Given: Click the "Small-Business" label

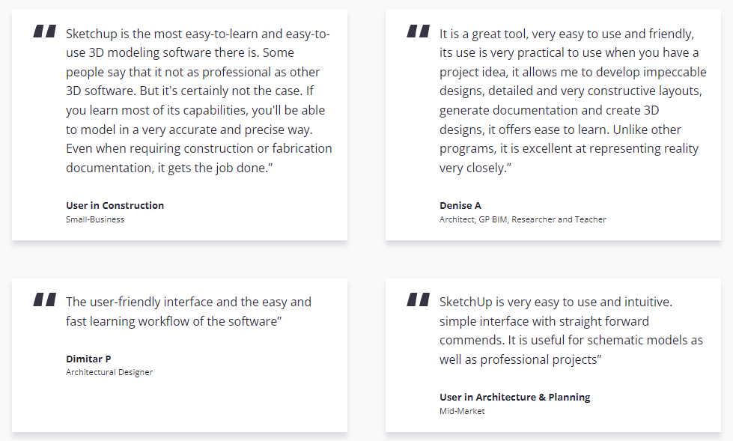Looking at the screenshot, I should pyautogui.click(x=95, y=219).
